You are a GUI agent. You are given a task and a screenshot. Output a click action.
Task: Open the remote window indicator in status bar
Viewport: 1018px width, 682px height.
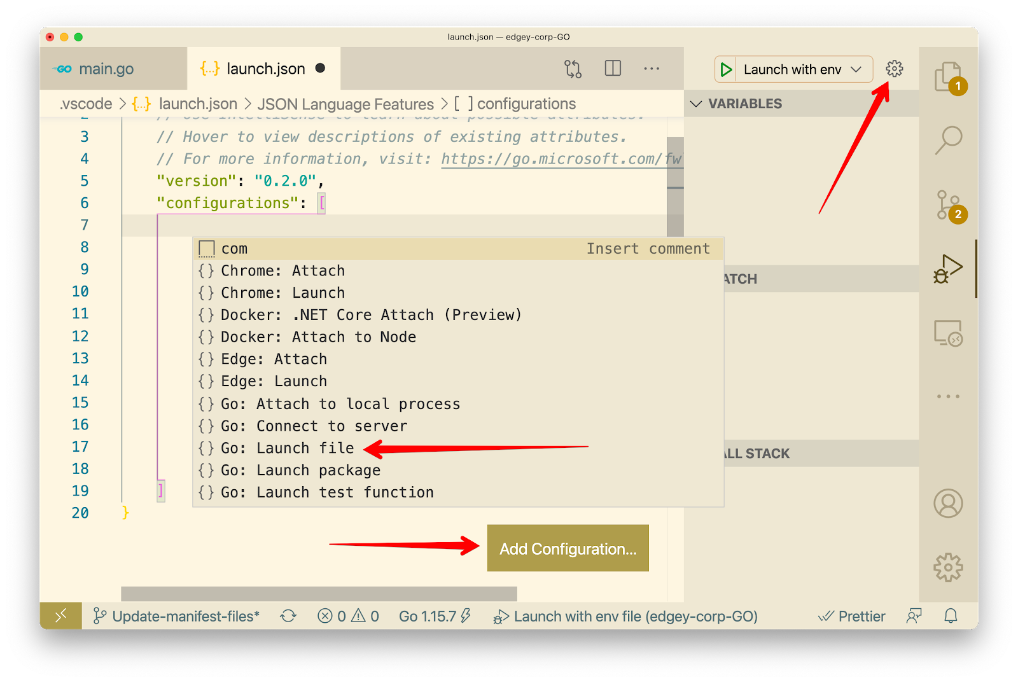60,616
